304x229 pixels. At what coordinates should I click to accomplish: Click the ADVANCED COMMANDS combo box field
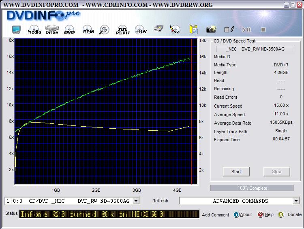pyautogui.click(x=239, y=201)
